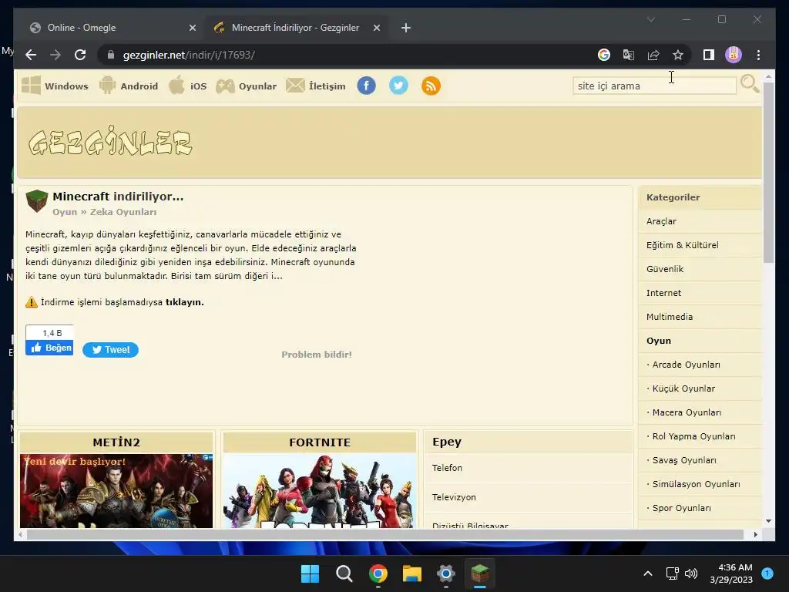
Task: Open the Minecraft launcher taskbar icon
Action: click(x=479, y=573)
